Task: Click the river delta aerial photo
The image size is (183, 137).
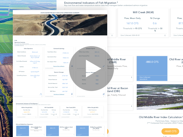Action: [x=160, y=97]
